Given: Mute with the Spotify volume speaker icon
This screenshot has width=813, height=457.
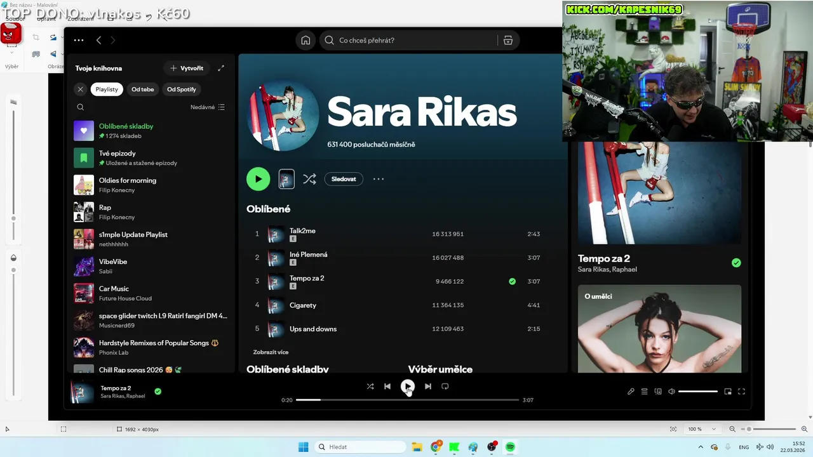Looking at the screenshot, I should point(671,392).
